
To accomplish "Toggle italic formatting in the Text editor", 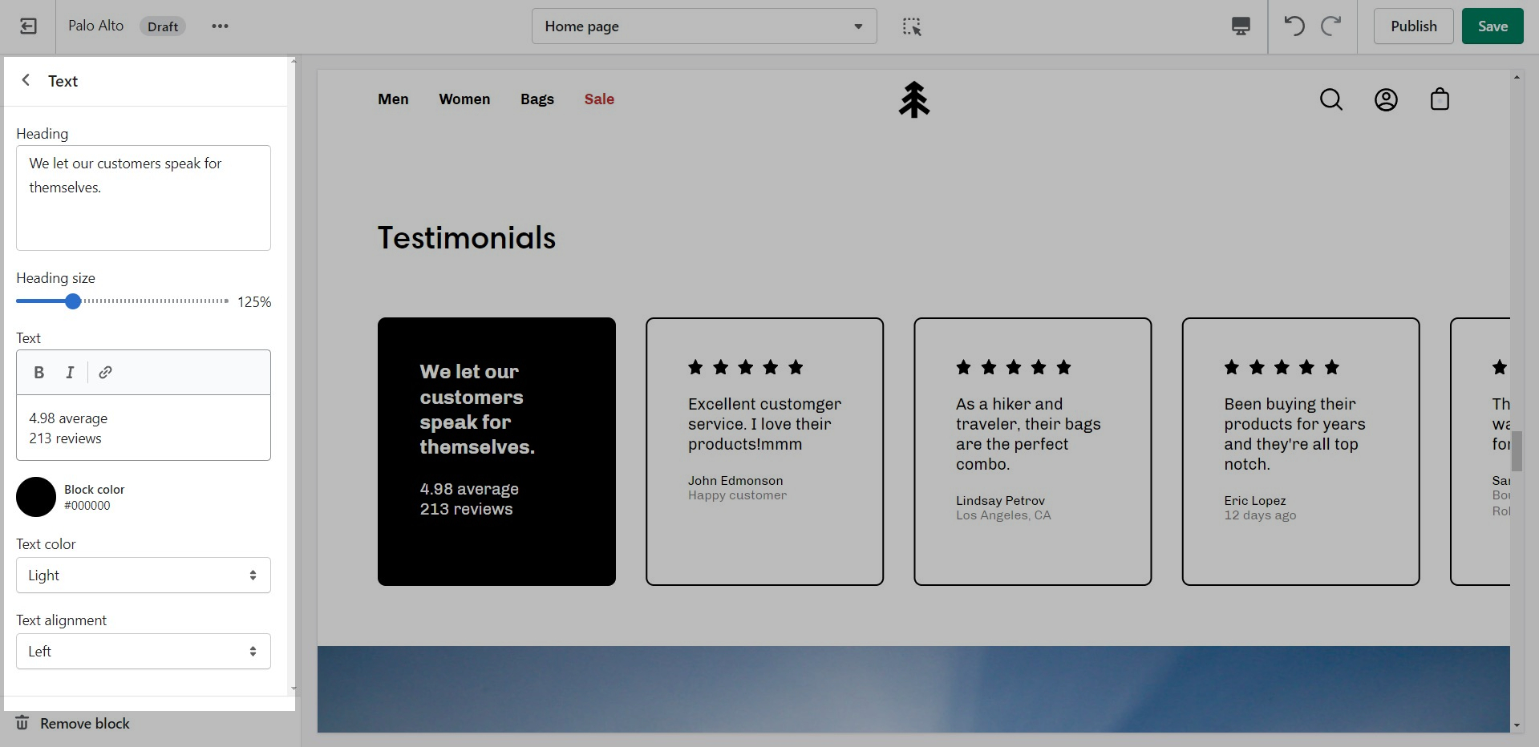I will [x=70, y=372].
